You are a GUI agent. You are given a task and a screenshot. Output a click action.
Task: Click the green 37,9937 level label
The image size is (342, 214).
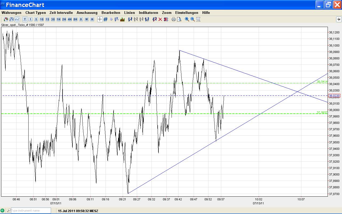(x=322, y=112)
